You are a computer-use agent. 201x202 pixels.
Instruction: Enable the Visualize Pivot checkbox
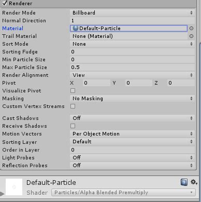[x=73, y=91]
